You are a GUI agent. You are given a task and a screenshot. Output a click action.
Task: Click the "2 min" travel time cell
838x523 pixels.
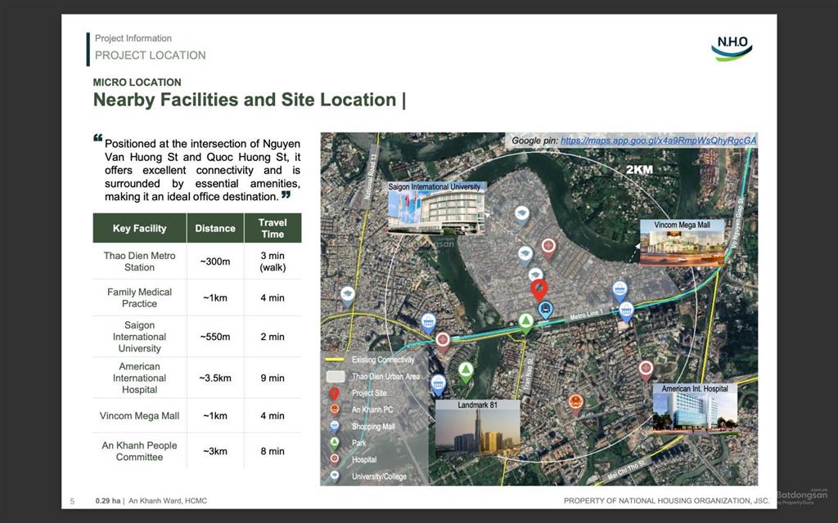point(273,337)
